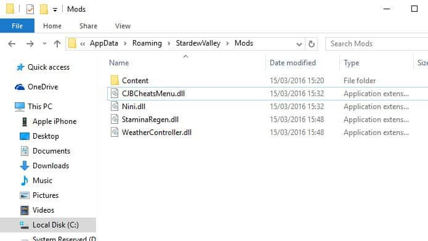The width and height of the screenshot is (428, 241).
Task: Click the Properties icon in title bar
Action: [30, 9]
